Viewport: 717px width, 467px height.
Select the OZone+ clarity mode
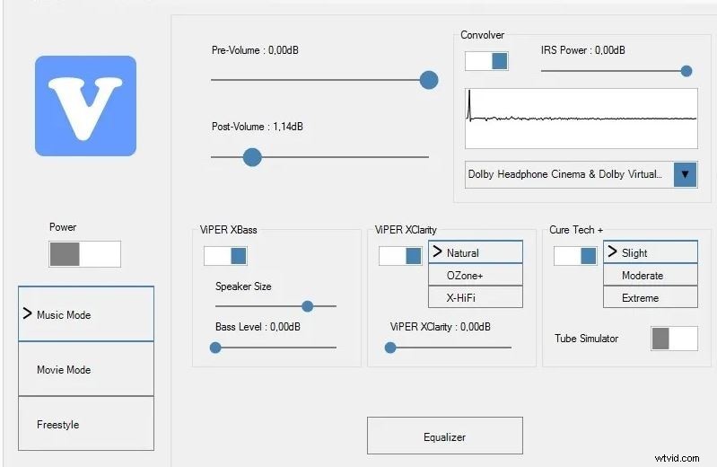point(476,275)
